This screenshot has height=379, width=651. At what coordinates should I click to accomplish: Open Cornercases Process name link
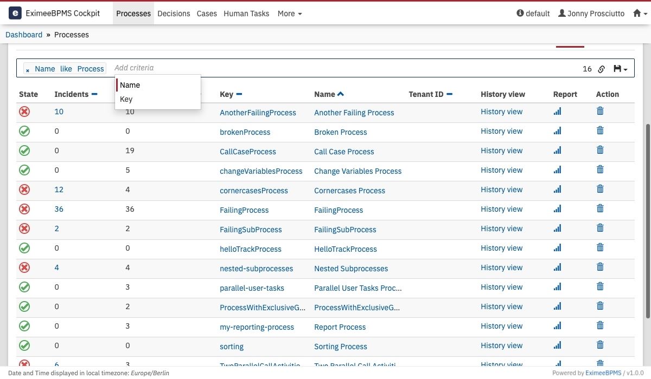tap(349, 191)
